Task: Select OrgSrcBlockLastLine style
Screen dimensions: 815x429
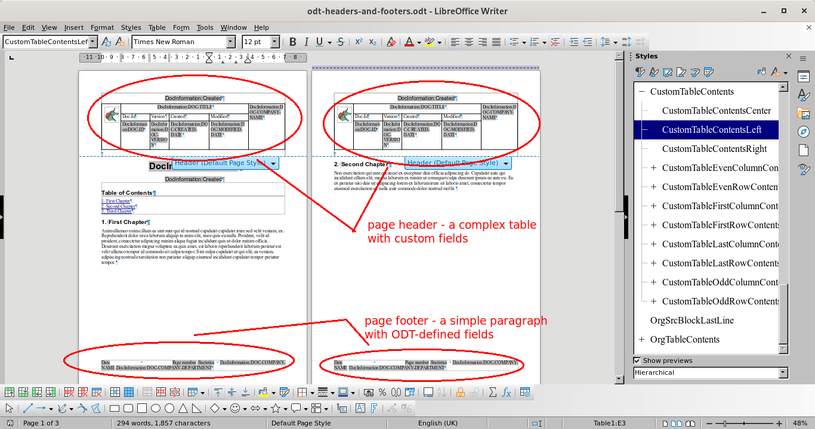Action: coord(692,321)
